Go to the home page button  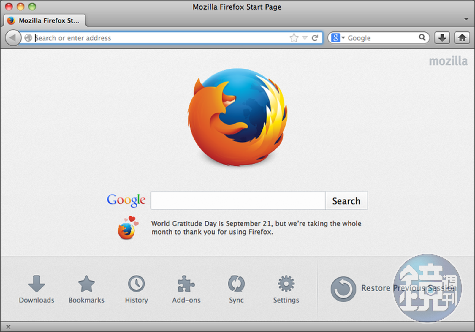(462, 38)
